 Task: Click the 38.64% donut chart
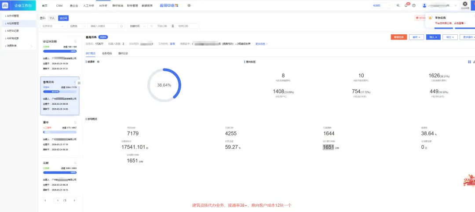tap(164, 85)
